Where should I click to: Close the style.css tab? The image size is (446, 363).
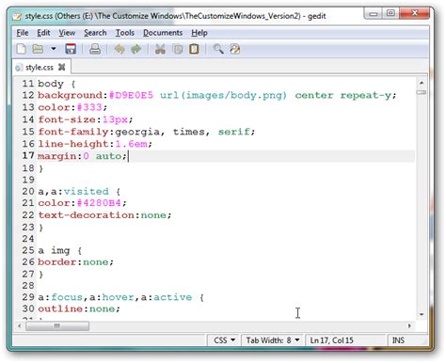(62, 67)
